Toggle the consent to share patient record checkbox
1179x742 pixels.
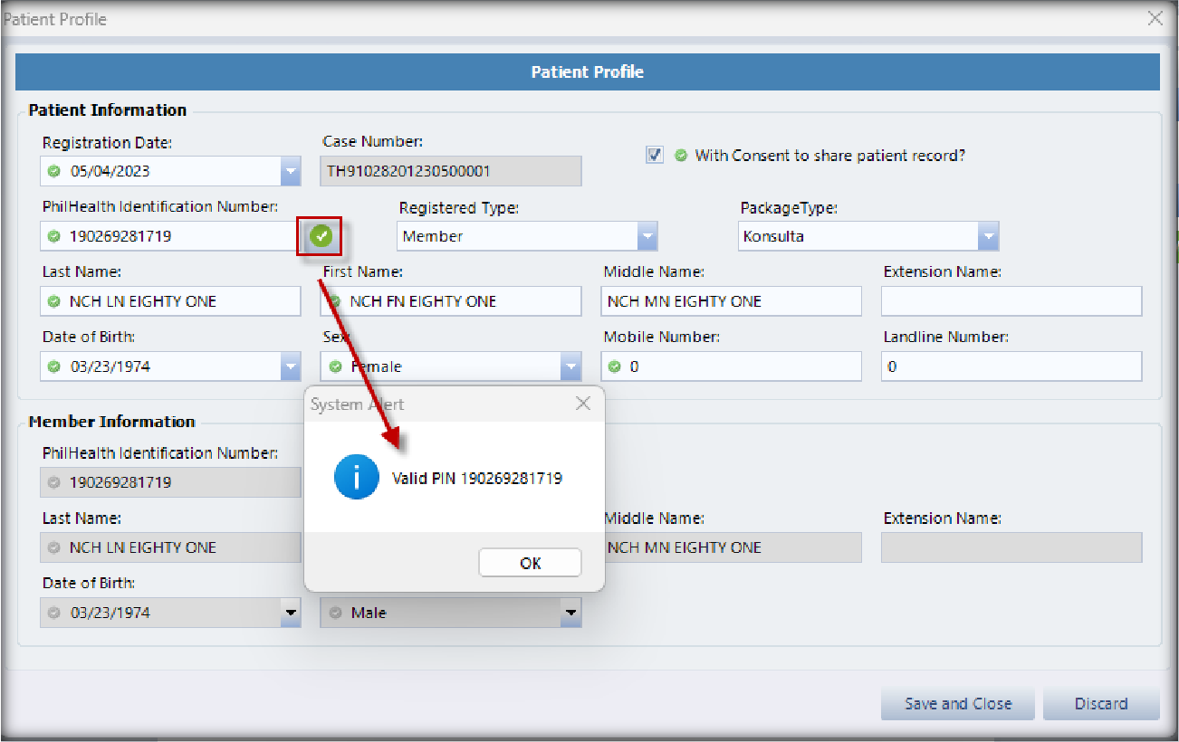pos(655,156)
